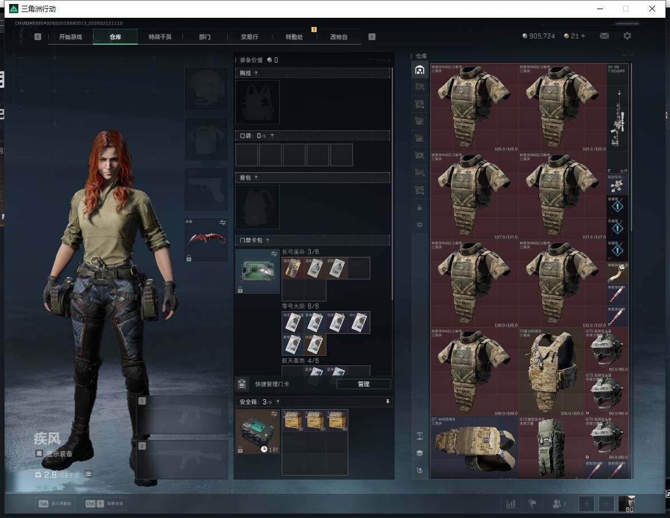Screen dimensions: 670x518
Task: Select the GTO heavy backpack item
Action: point(551,447)
